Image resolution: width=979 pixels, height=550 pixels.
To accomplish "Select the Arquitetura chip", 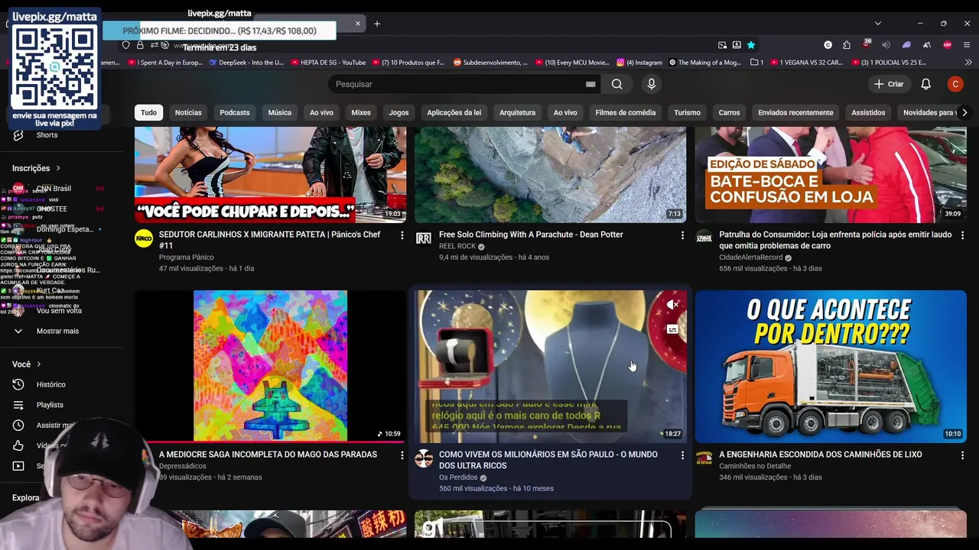I will point(517,112).
